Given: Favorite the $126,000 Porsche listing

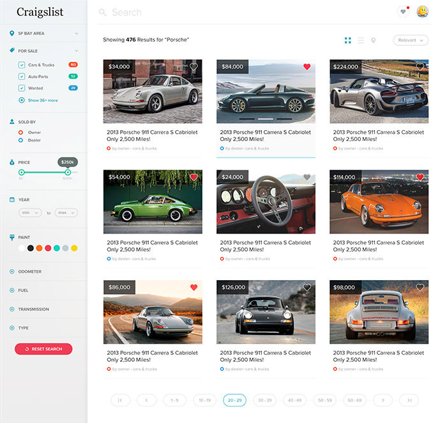Looking at the screenshot, I should 307,287.
